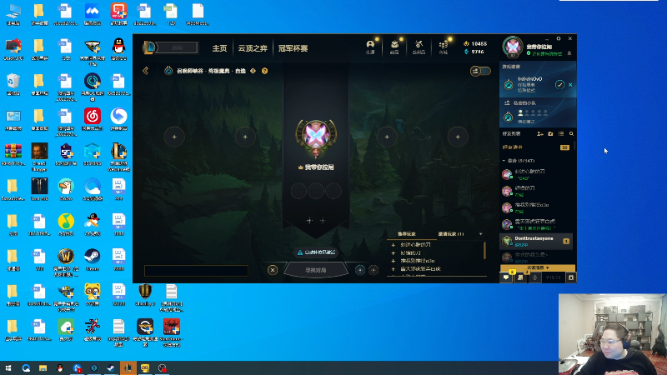Click the lobby center player avatar
This screenshot has width=667, height=375.
316,137
